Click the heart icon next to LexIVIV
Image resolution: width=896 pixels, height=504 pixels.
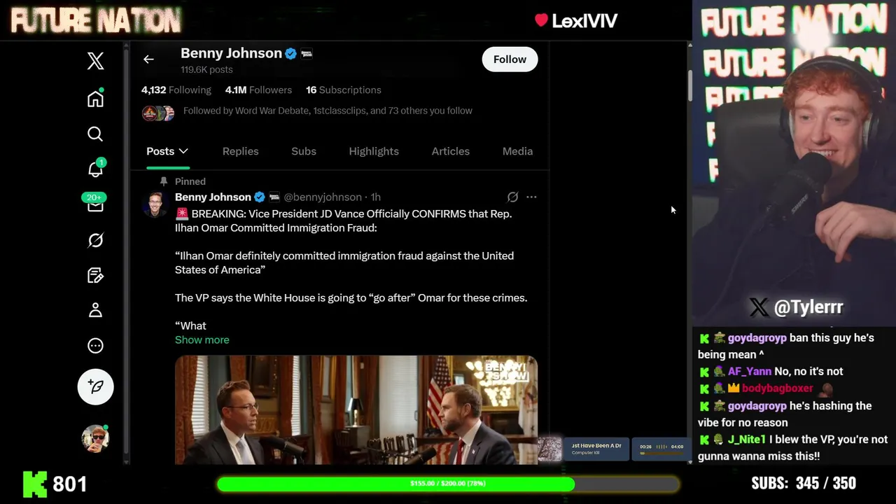541,20
